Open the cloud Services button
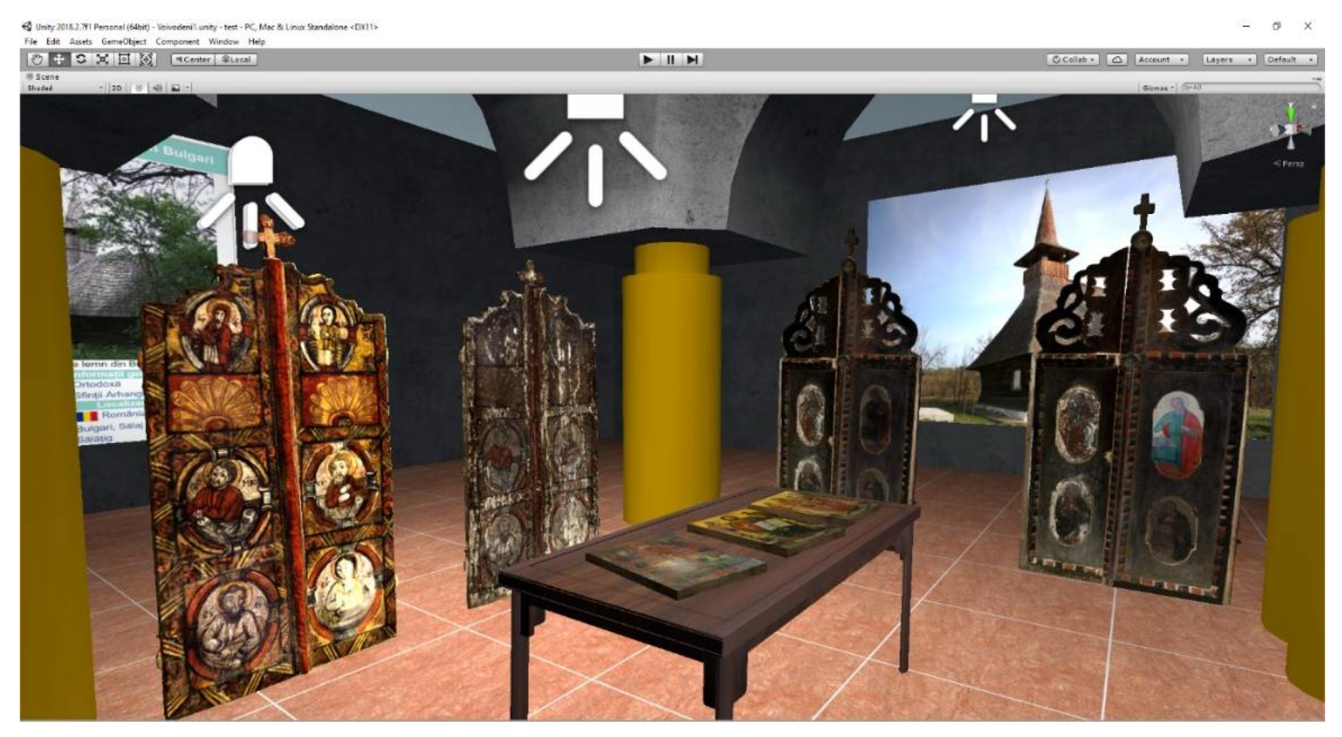The width and height of the screenshot is (1342, 737). pos(1117,60)
